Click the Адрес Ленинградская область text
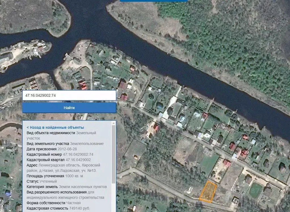290x212 pixels. click(63, 165)
